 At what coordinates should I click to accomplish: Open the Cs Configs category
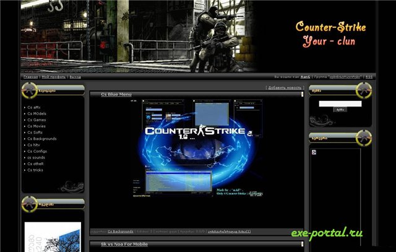tap(37, 152)
